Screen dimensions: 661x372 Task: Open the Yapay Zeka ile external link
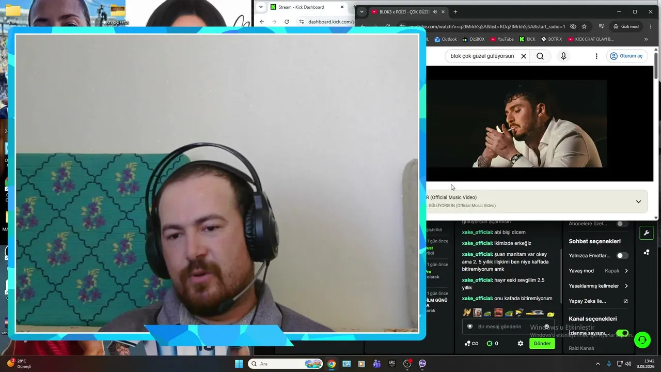click(x=625, y=301)
